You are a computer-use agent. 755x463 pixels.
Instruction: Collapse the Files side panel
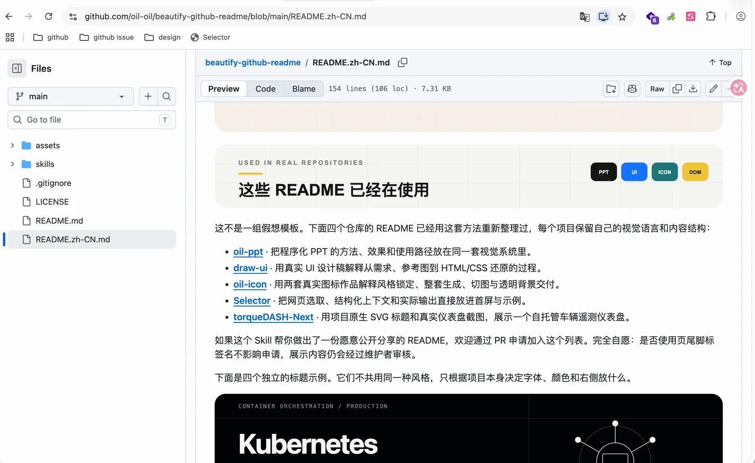pyautogui.click(x=17, y=68)
